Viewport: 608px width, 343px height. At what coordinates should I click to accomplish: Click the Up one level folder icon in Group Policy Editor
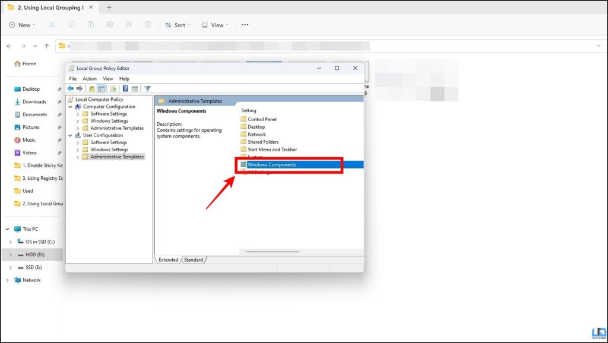tap(92, 89)
